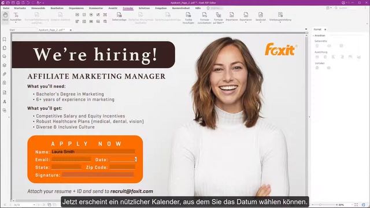Image resolution: width=370 pixels, height=208 pixels.
Task: Collapse right panel with side arrow
Action: [310, 117]
